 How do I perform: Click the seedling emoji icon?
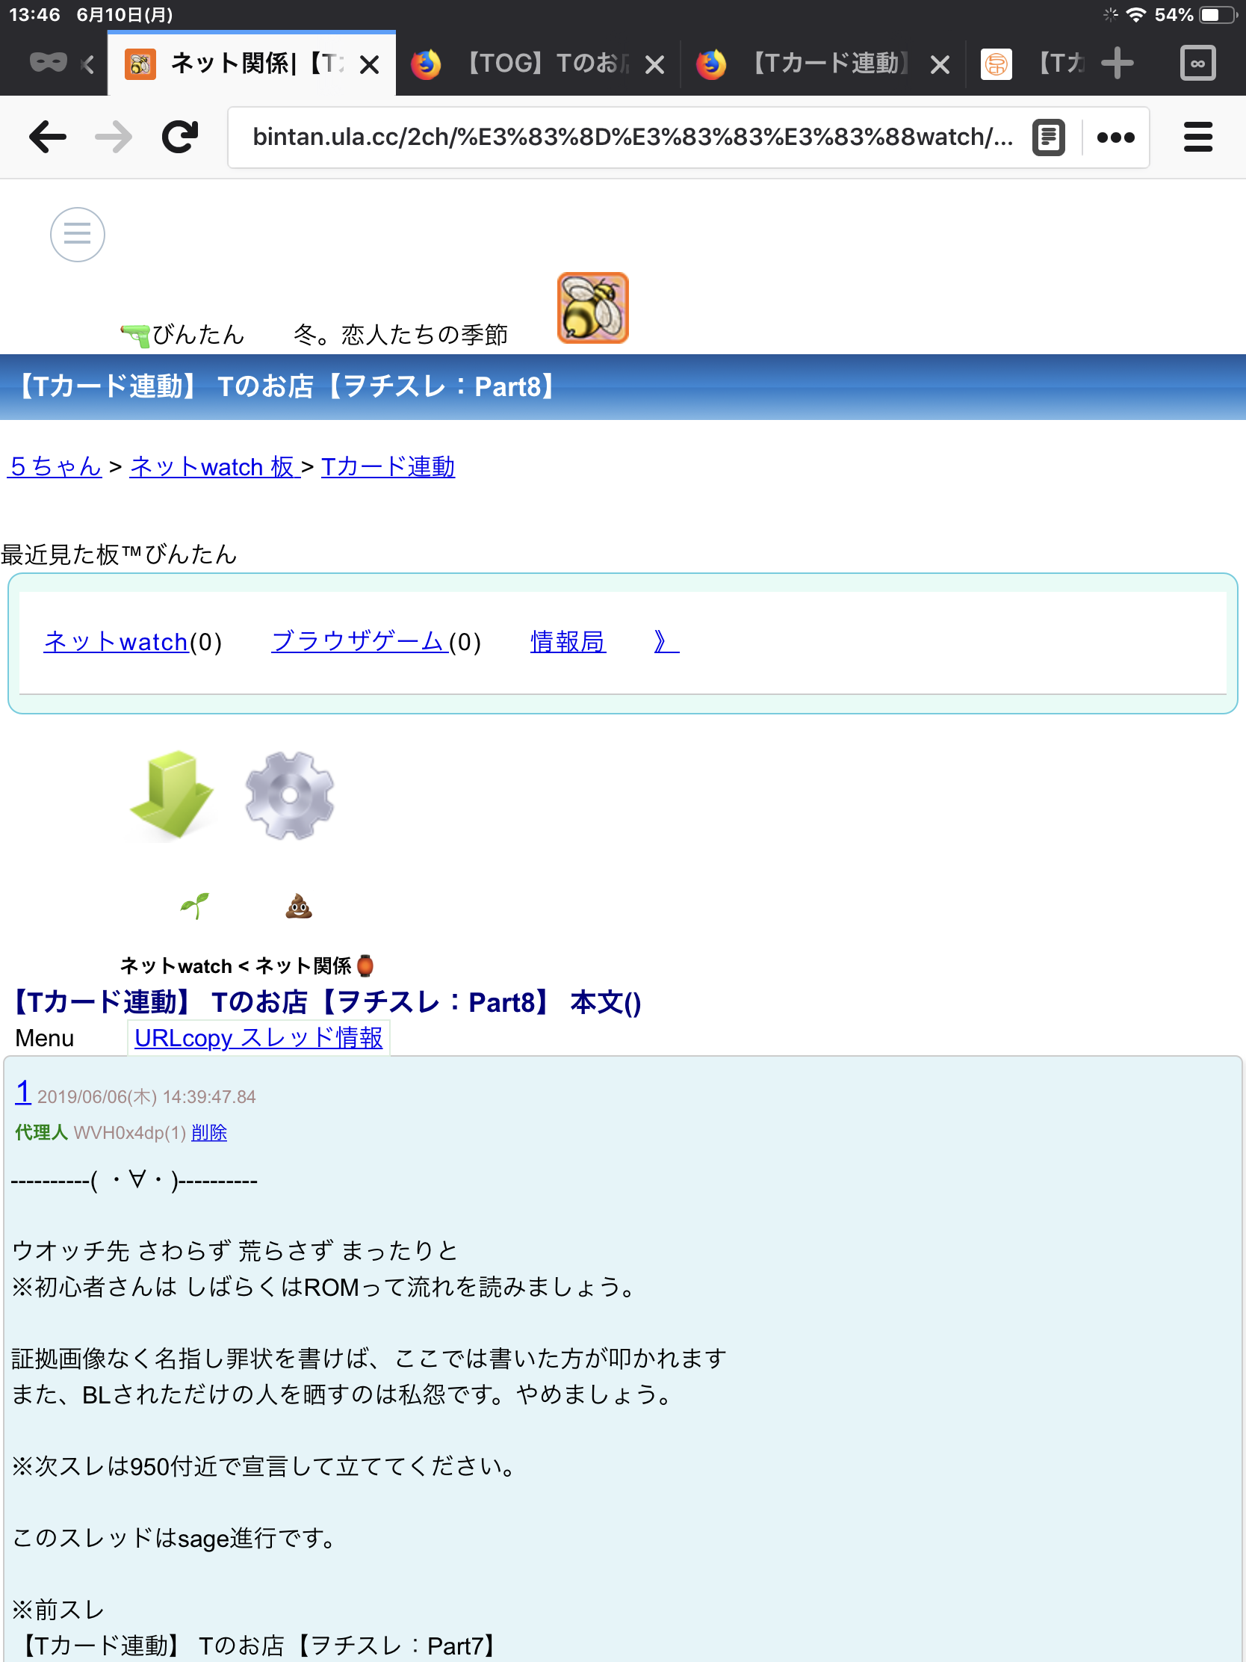click(x=194, y=905)
